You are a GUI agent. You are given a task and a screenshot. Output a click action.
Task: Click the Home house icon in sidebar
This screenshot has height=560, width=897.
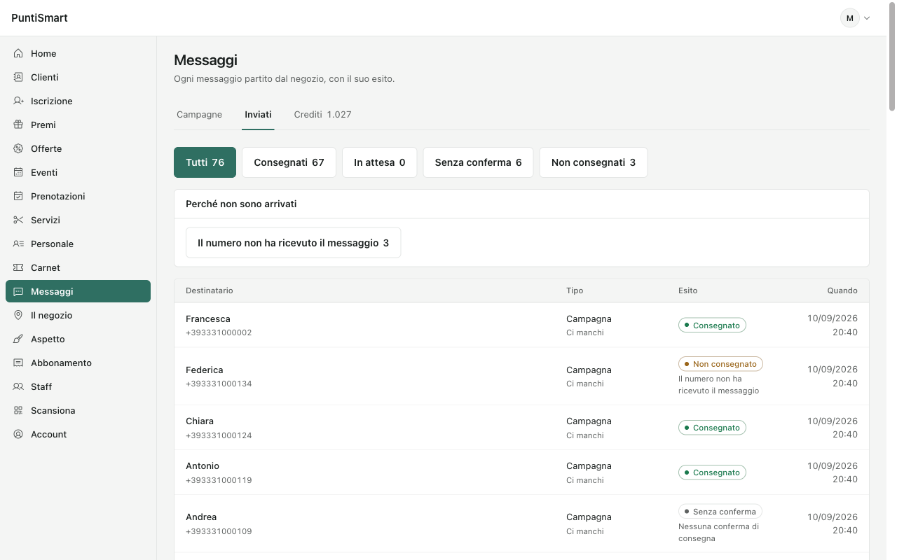coord(18,53)
